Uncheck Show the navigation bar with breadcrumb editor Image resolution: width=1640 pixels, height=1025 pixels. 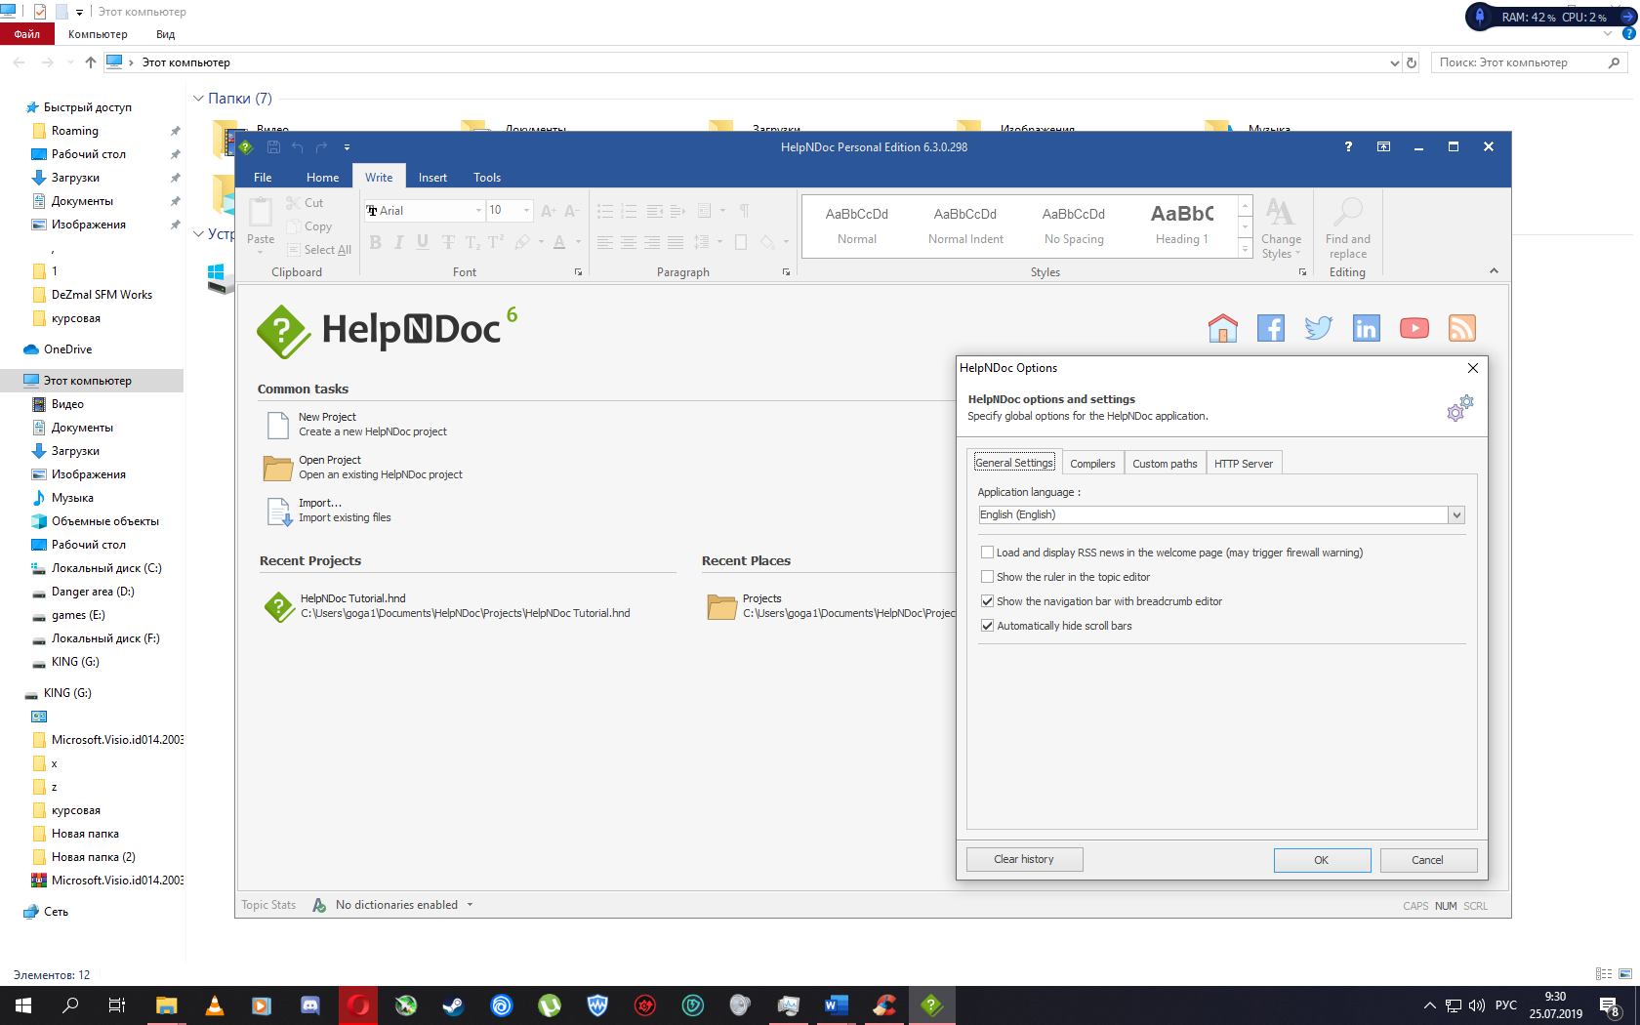(987, 601)
